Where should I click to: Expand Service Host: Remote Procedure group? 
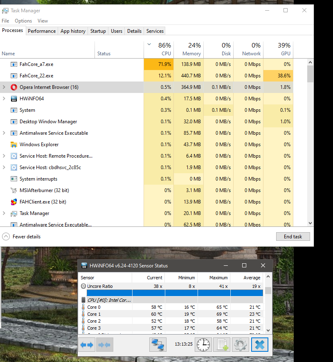[4, 156]
